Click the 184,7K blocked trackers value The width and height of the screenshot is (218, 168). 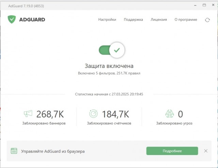(x=115, y=114)
